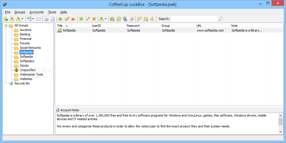The width and height of the screenshot is (286, 143).
Task: Click the Account Note scrollbar down arrow
Action: click(x=280, y=132)
